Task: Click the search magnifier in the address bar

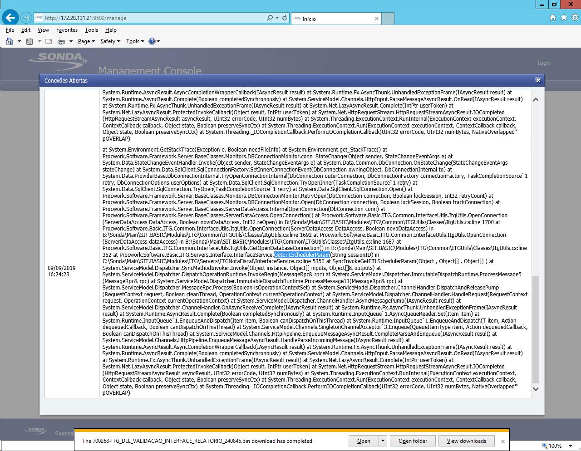Action: 270,18
